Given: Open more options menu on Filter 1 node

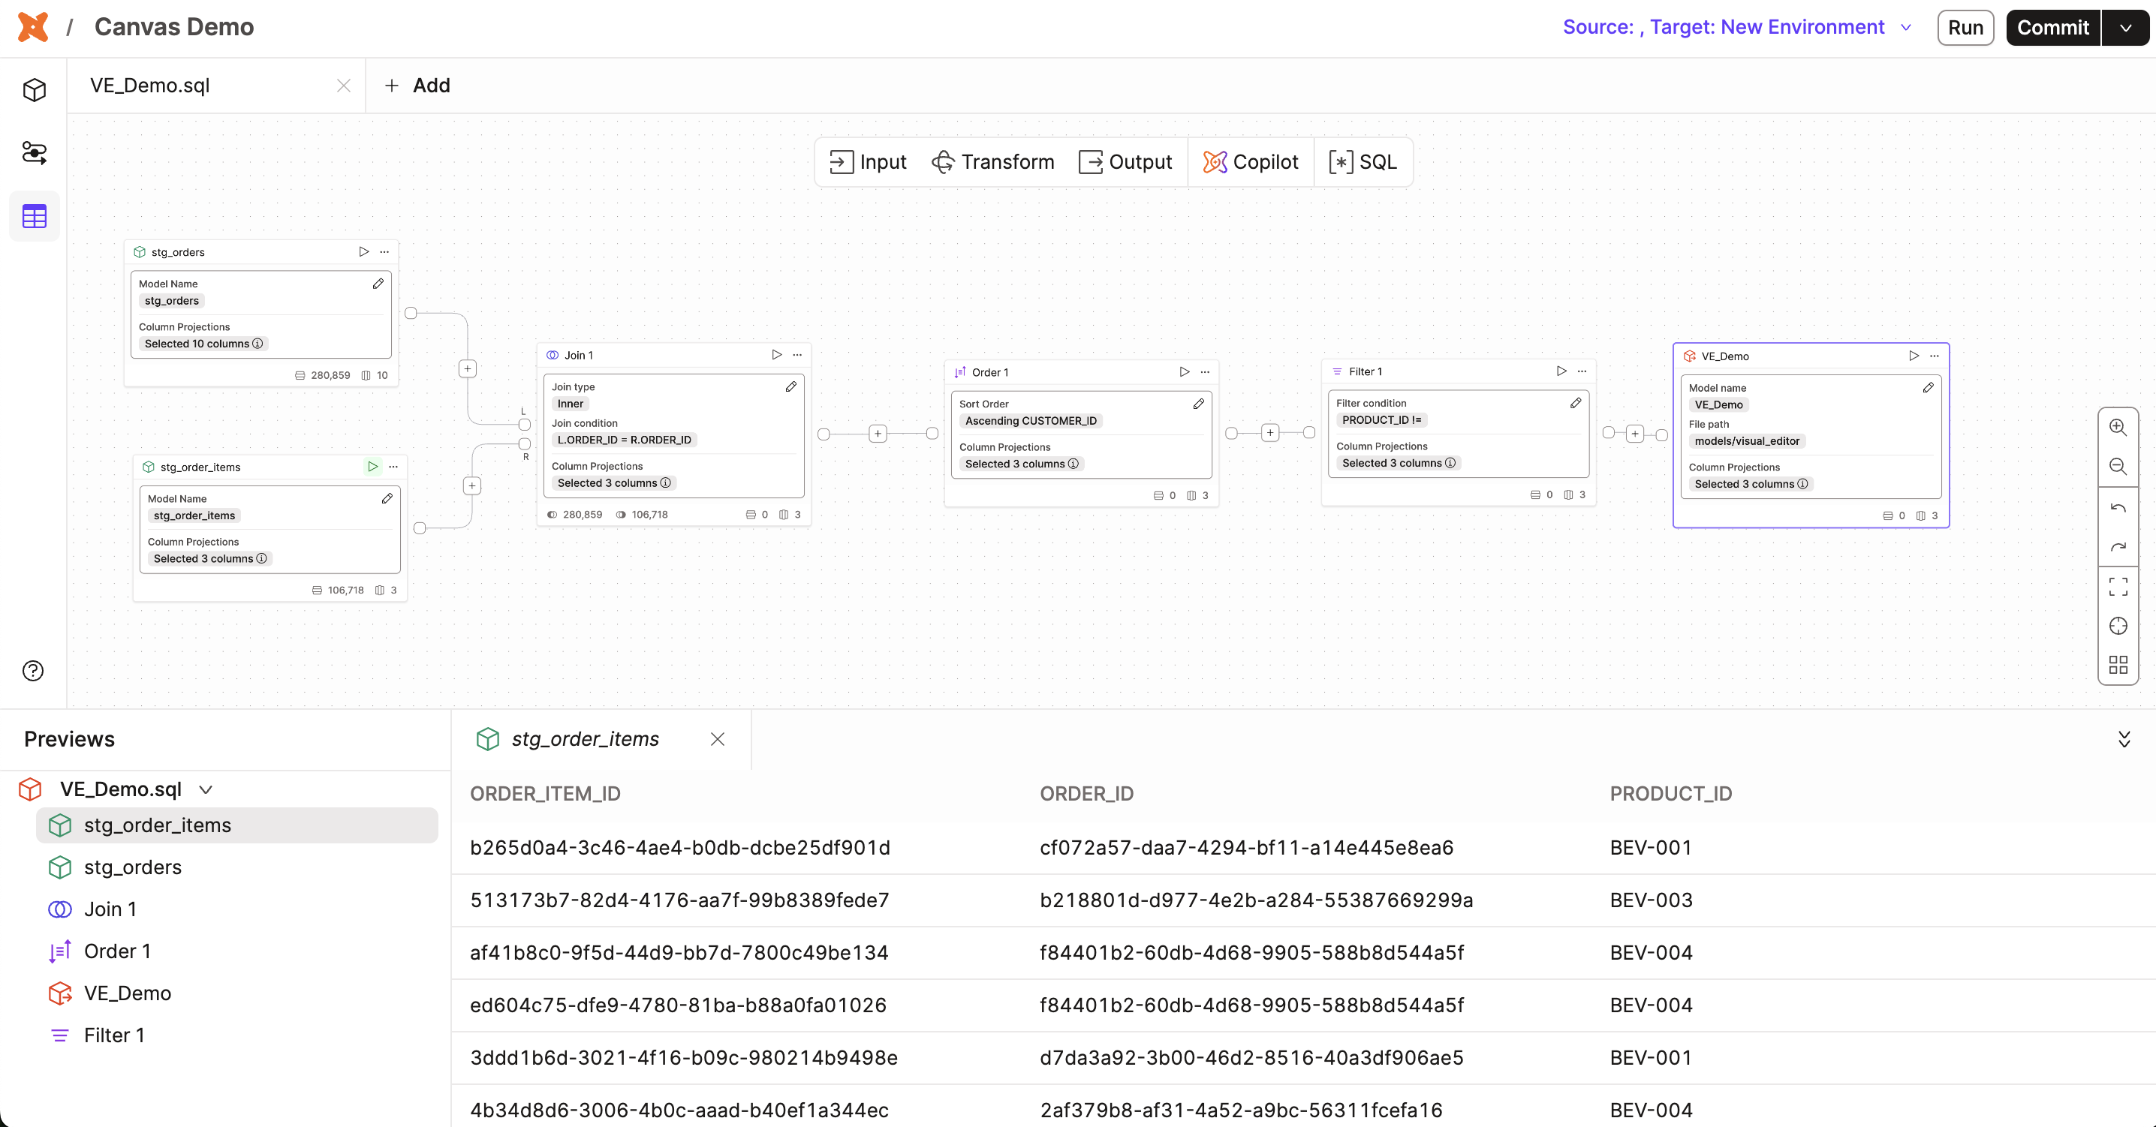Looking at the screenshot, I should click(1581, 371).
